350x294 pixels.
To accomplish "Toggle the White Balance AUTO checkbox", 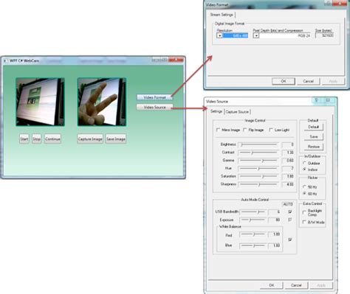I will [x=290, y=239].
